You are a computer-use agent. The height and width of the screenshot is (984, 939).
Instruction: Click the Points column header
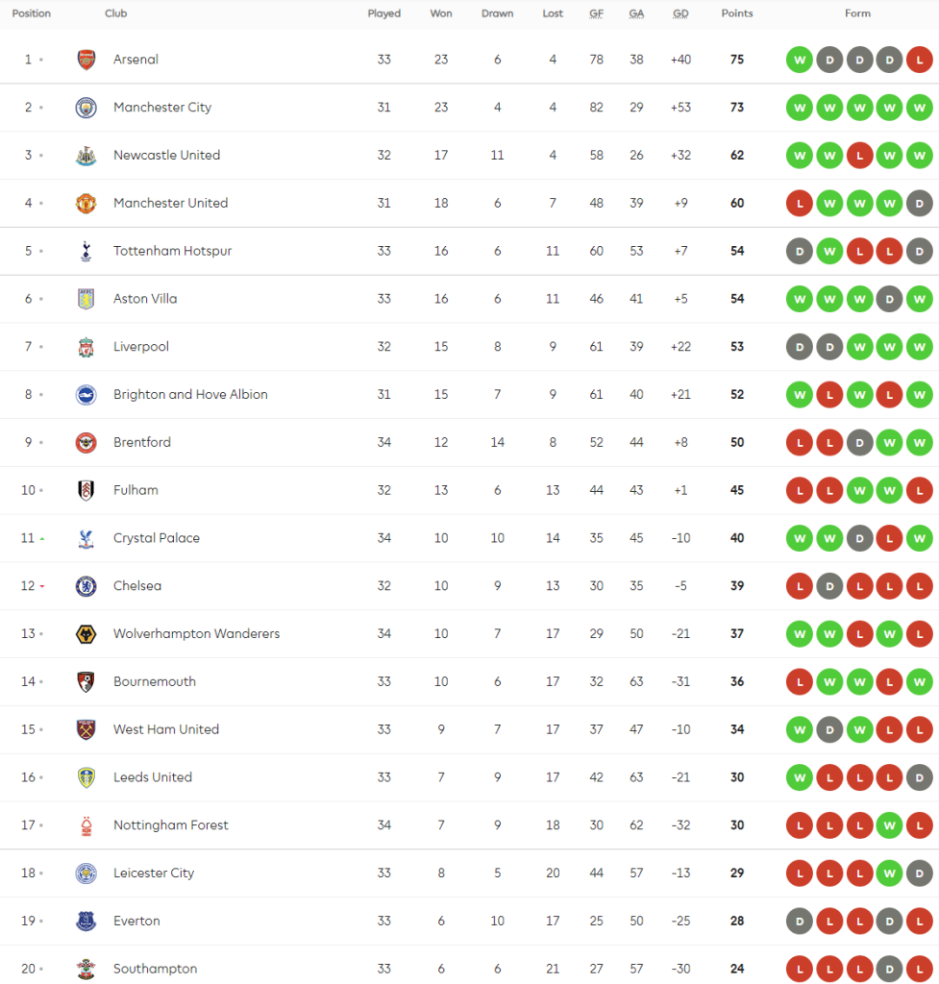tap(737, 13)
